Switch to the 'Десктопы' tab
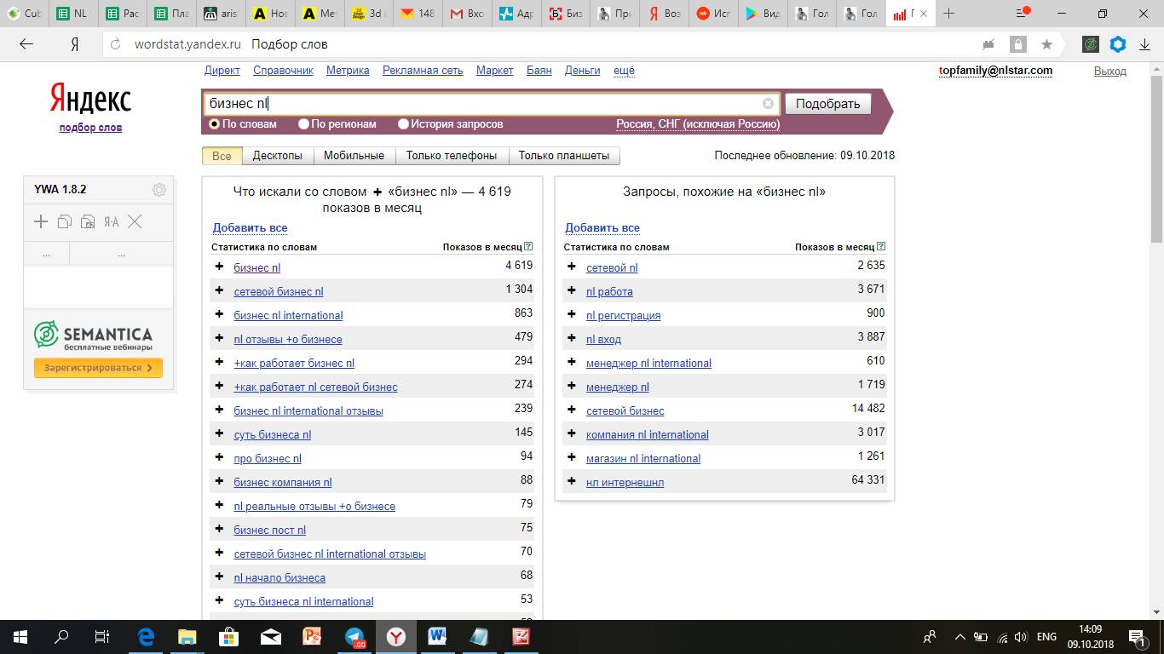The image size is (1164, 654). [277, 156]
